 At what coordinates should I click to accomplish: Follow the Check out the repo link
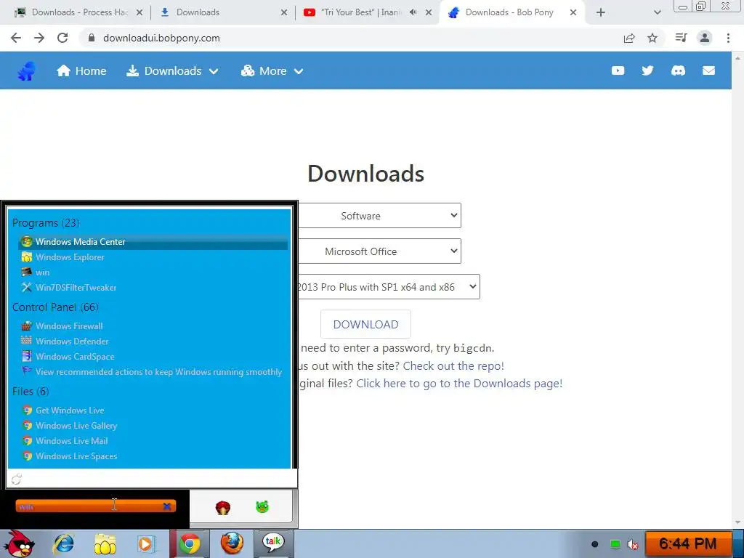(x=453, y=366)
